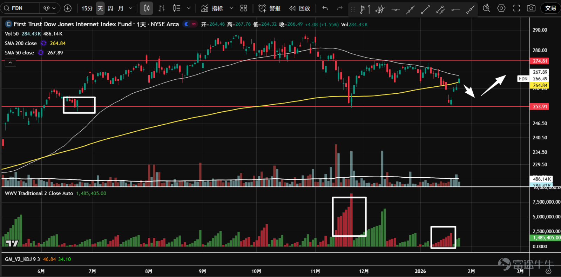Expand the time interval dropdown chevron
The height and width of the screenshot is (277, 561).
point(131,8)
